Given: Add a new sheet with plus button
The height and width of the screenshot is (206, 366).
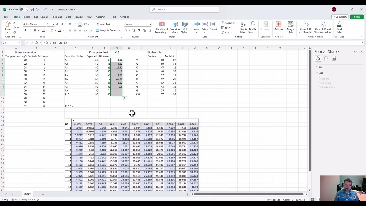Looking at the screenshot, I should (x=43, y=194).
